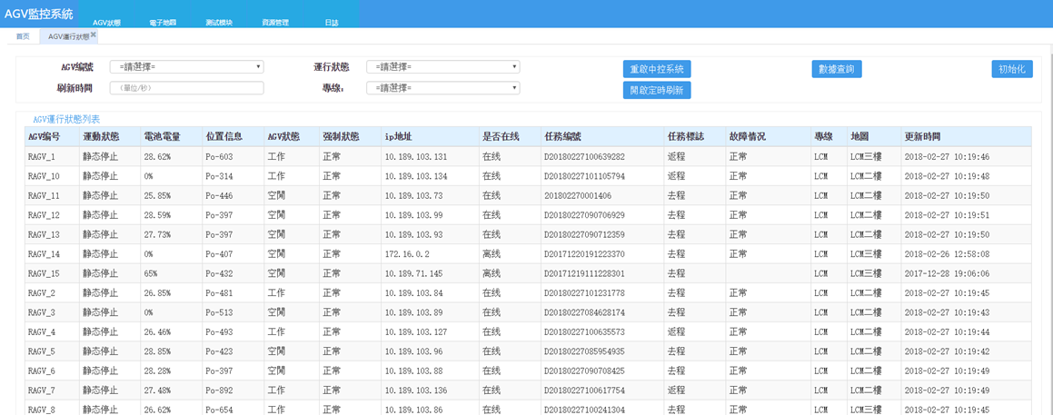Switch to the 首页 tab

[x=23, y=36]
